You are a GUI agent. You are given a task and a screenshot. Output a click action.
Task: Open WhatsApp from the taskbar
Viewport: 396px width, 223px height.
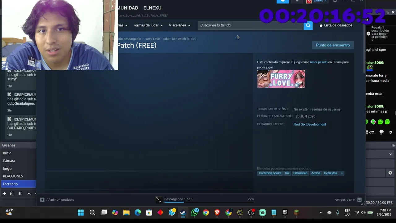click(x=195, y=212)
